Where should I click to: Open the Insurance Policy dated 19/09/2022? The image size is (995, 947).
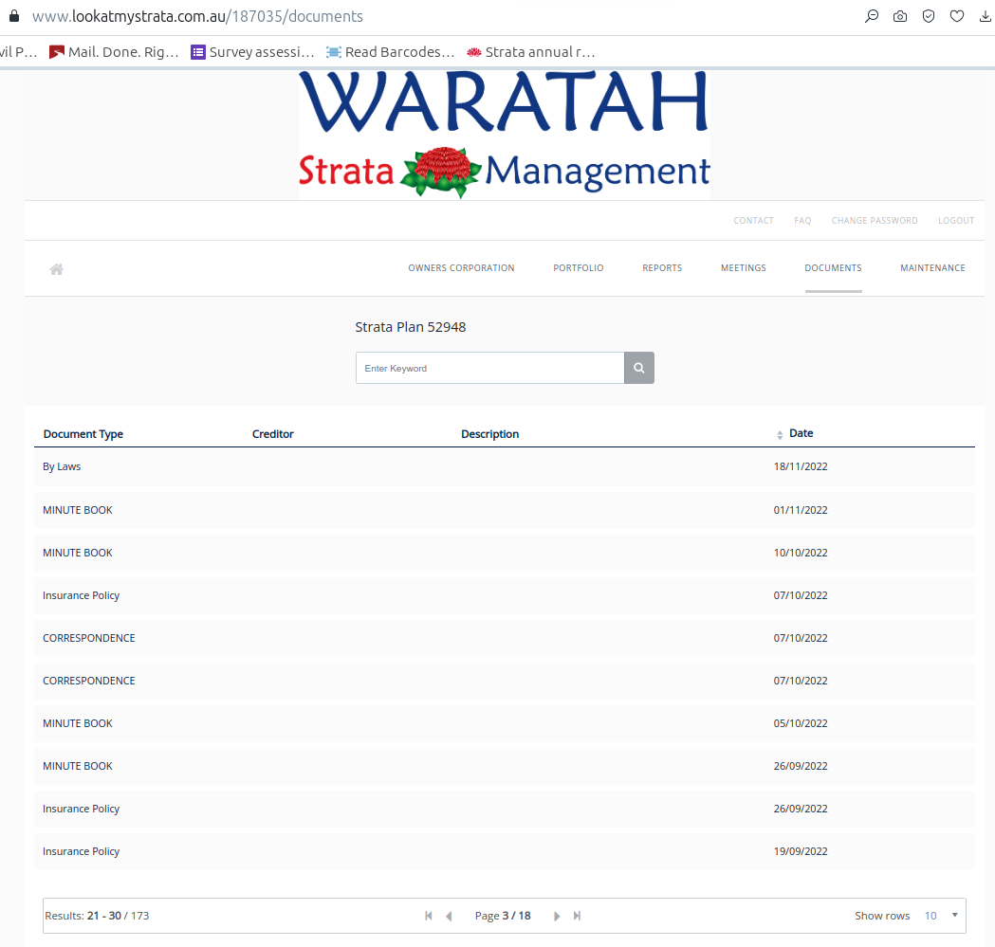504,851
